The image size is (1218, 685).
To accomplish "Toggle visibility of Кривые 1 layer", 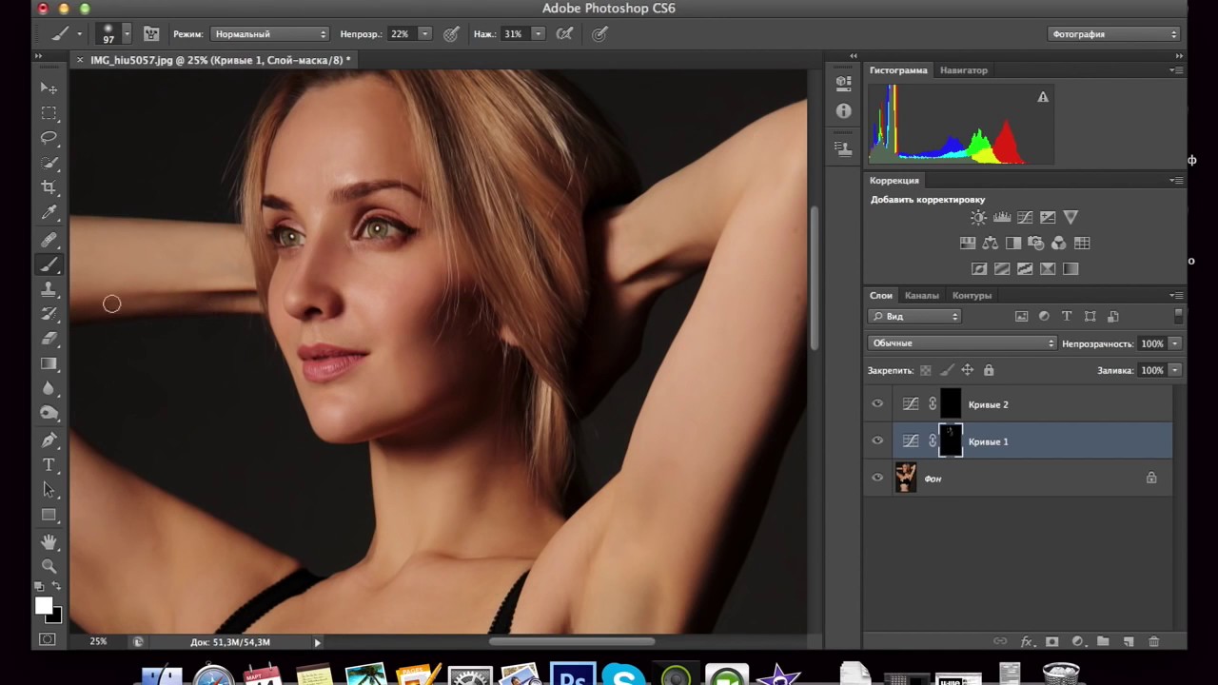I will 877,441.
